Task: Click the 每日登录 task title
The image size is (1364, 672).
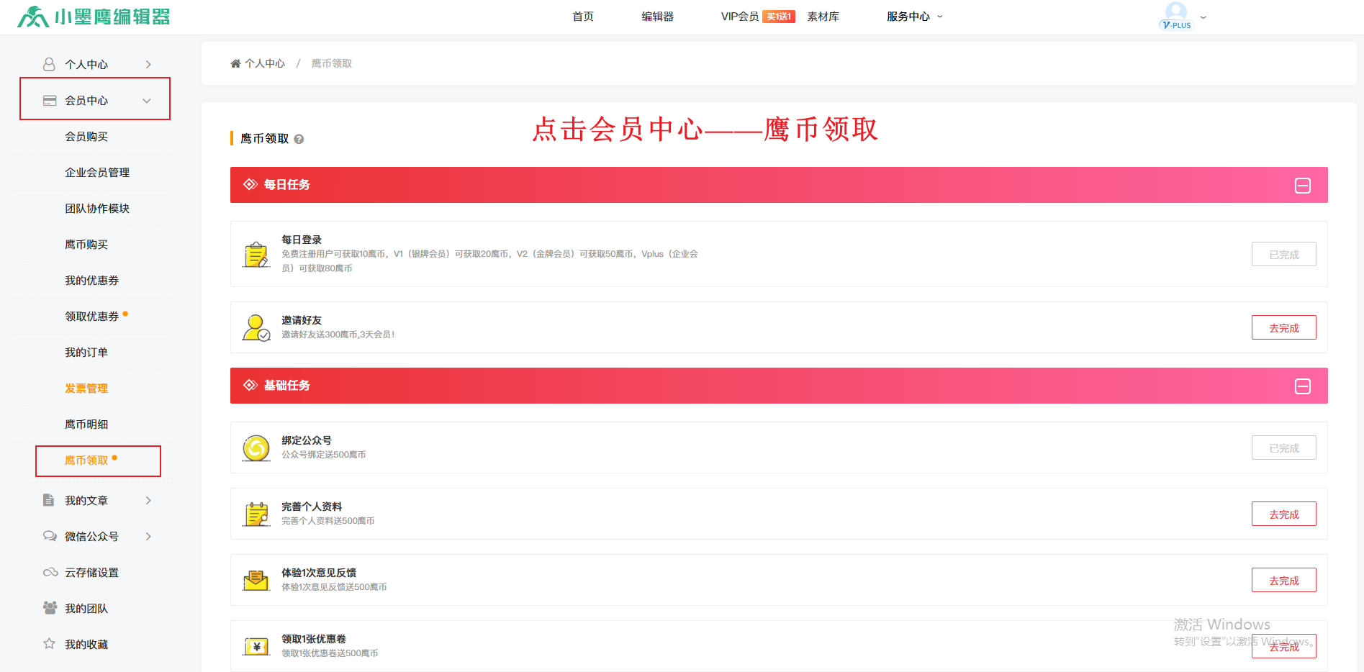Action: point(302,240)
